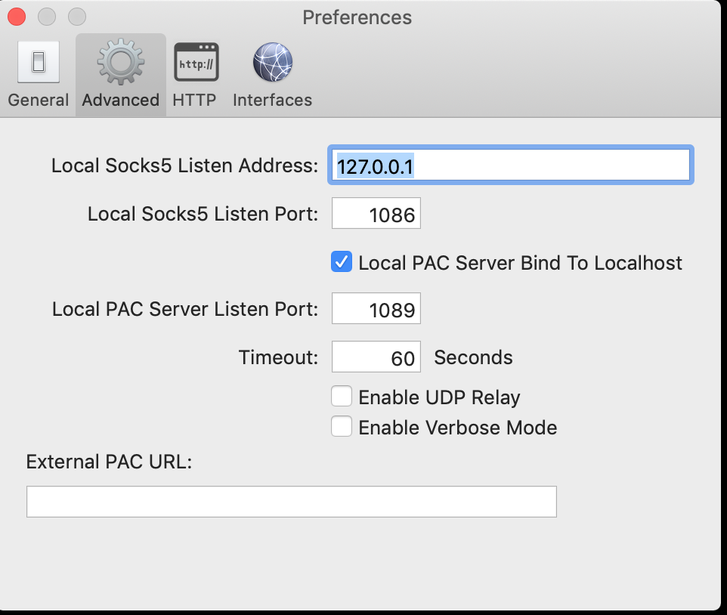Image resolution: width=727 pixels, height=615 pixels.
Task: Click the Interfaces tab label
Action: pyautogui.click(x=272, y=100)
